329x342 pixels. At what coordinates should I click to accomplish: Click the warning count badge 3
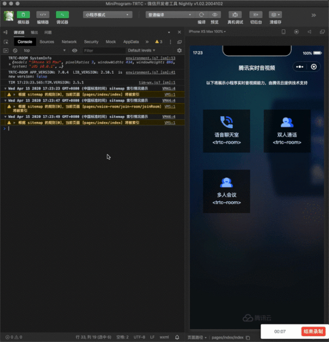(159, 42)
